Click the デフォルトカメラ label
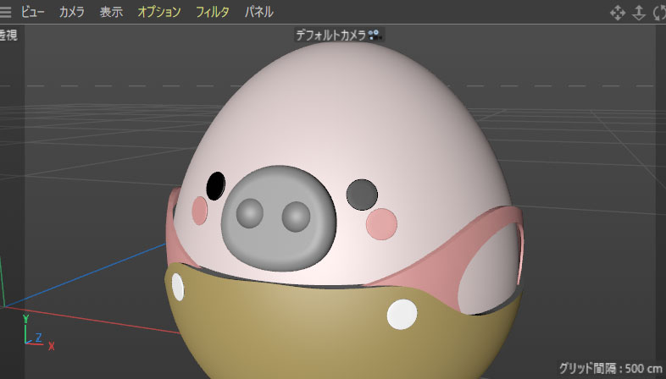Image resolution: width=666 pixels, height=379 pixels. [330, 36]
